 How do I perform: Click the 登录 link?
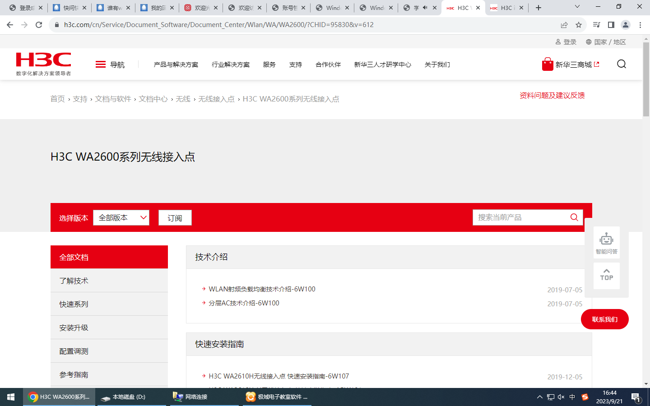click(566, 42)
